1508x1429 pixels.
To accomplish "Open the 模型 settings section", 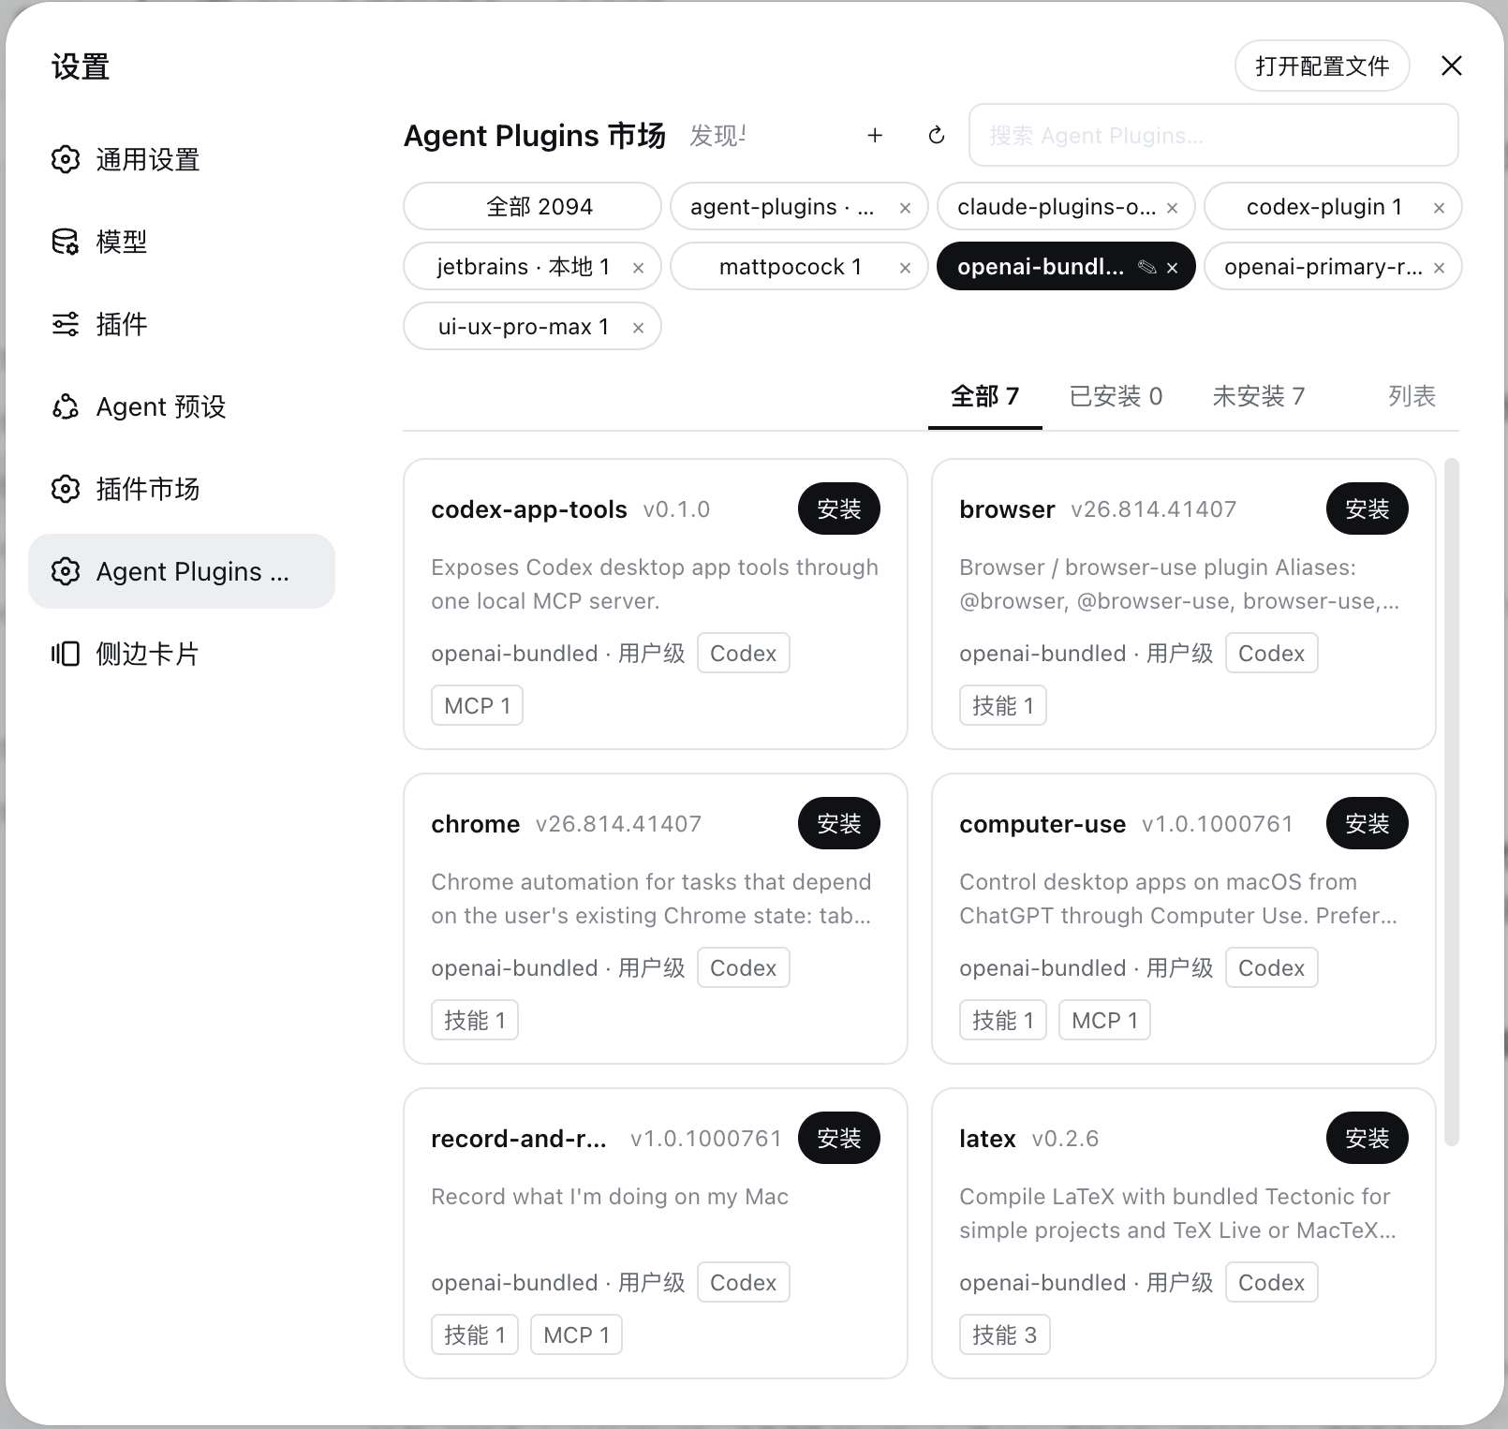I will [x=182, y=242].
